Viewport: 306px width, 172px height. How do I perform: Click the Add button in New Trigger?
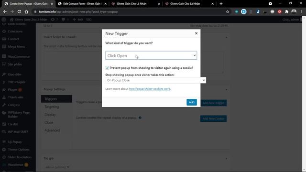pos(191,102)
